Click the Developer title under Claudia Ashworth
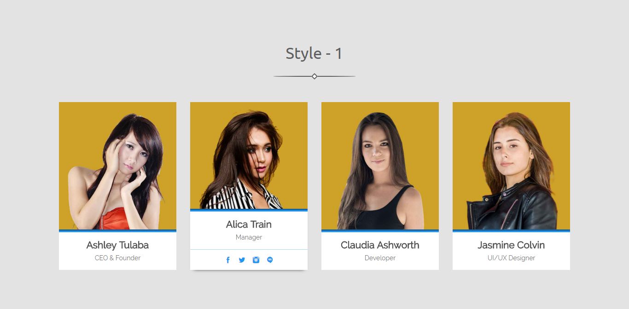Viewport: 629px width, 309px height. tap(380, 258)
